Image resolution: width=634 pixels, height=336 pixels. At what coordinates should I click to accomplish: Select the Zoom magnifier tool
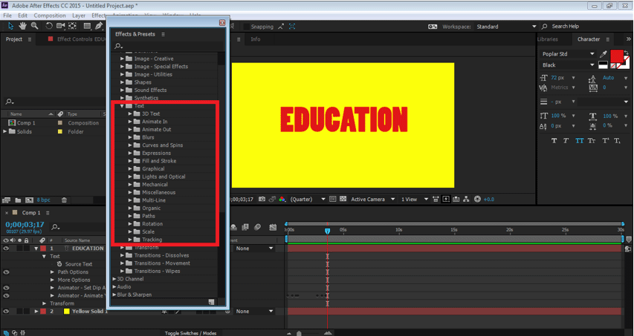coord(35,26)
